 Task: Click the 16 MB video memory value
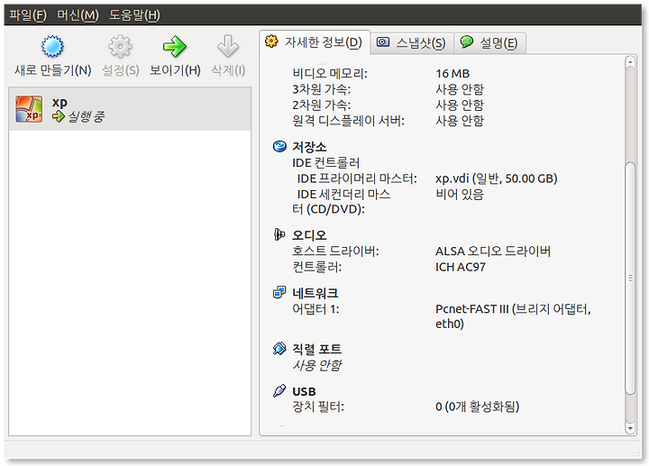pyautogui.click(x=452, y=74)
